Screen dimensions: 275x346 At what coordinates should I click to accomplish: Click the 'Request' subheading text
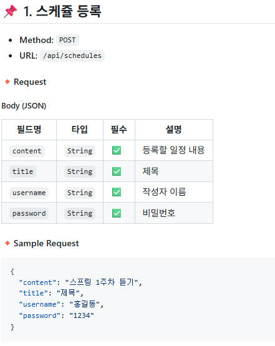(30, 82)
